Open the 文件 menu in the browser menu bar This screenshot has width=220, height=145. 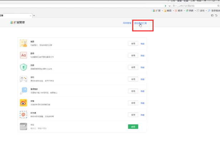coord(173,1)
